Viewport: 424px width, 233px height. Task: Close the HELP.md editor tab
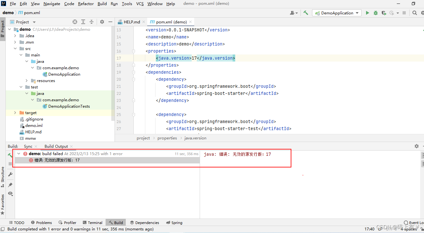pos(144,22)
